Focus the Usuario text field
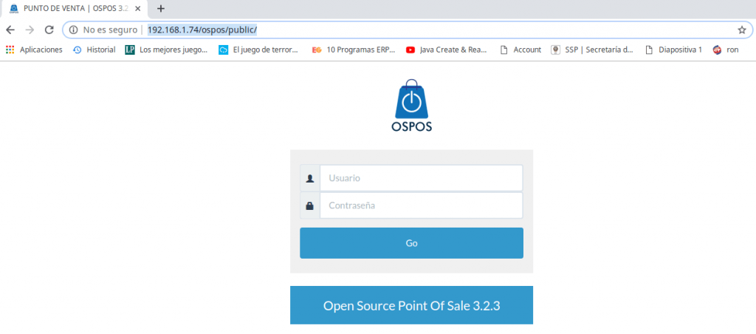 tap(421, 178)
